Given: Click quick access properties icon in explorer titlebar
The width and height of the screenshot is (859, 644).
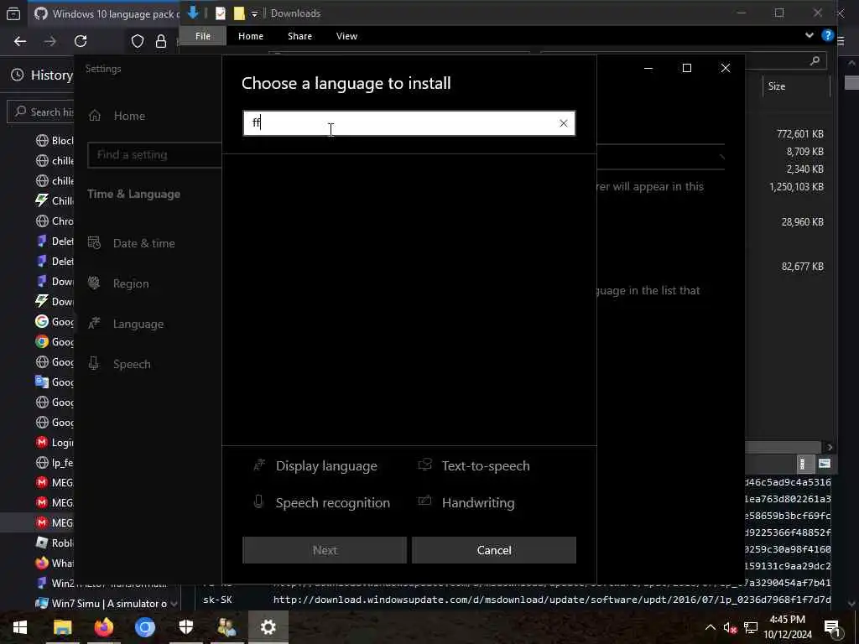Looking at the screenshot, I should click(221, 13).
